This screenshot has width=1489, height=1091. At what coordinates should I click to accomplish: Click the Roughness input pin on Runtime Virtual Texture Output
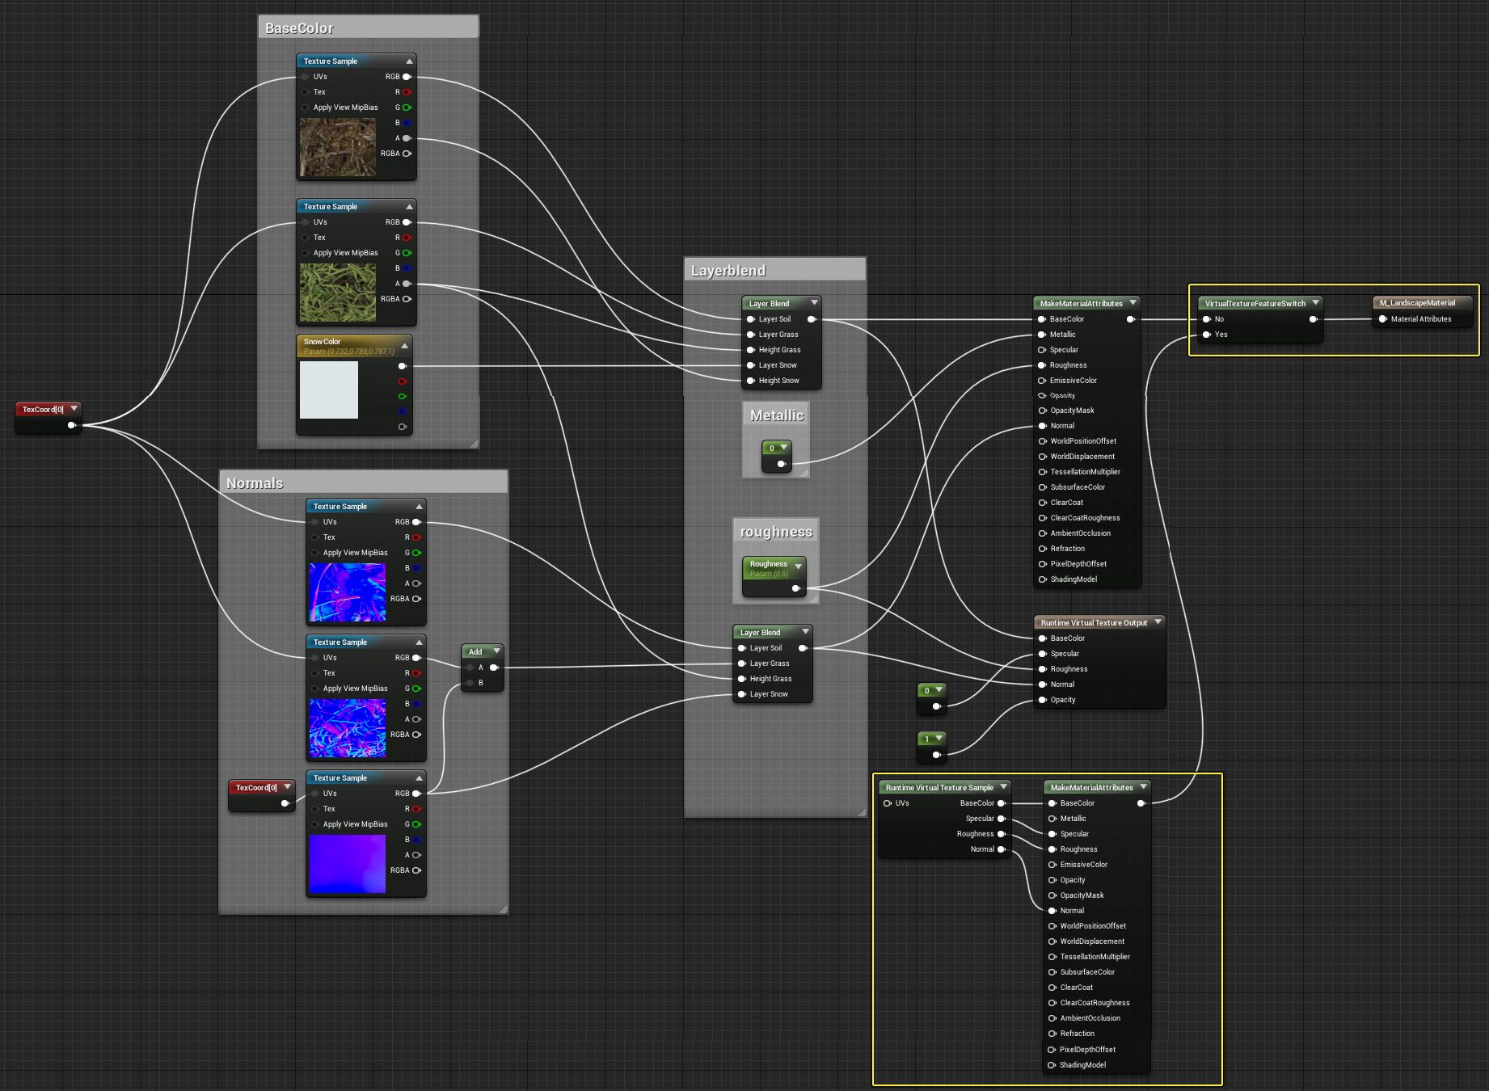1042,669
